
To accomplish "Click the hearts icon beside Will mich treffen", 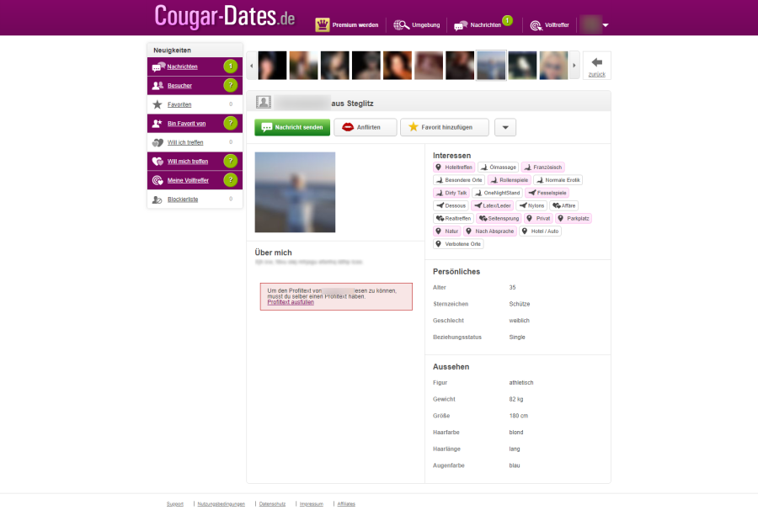I will 157,162.
